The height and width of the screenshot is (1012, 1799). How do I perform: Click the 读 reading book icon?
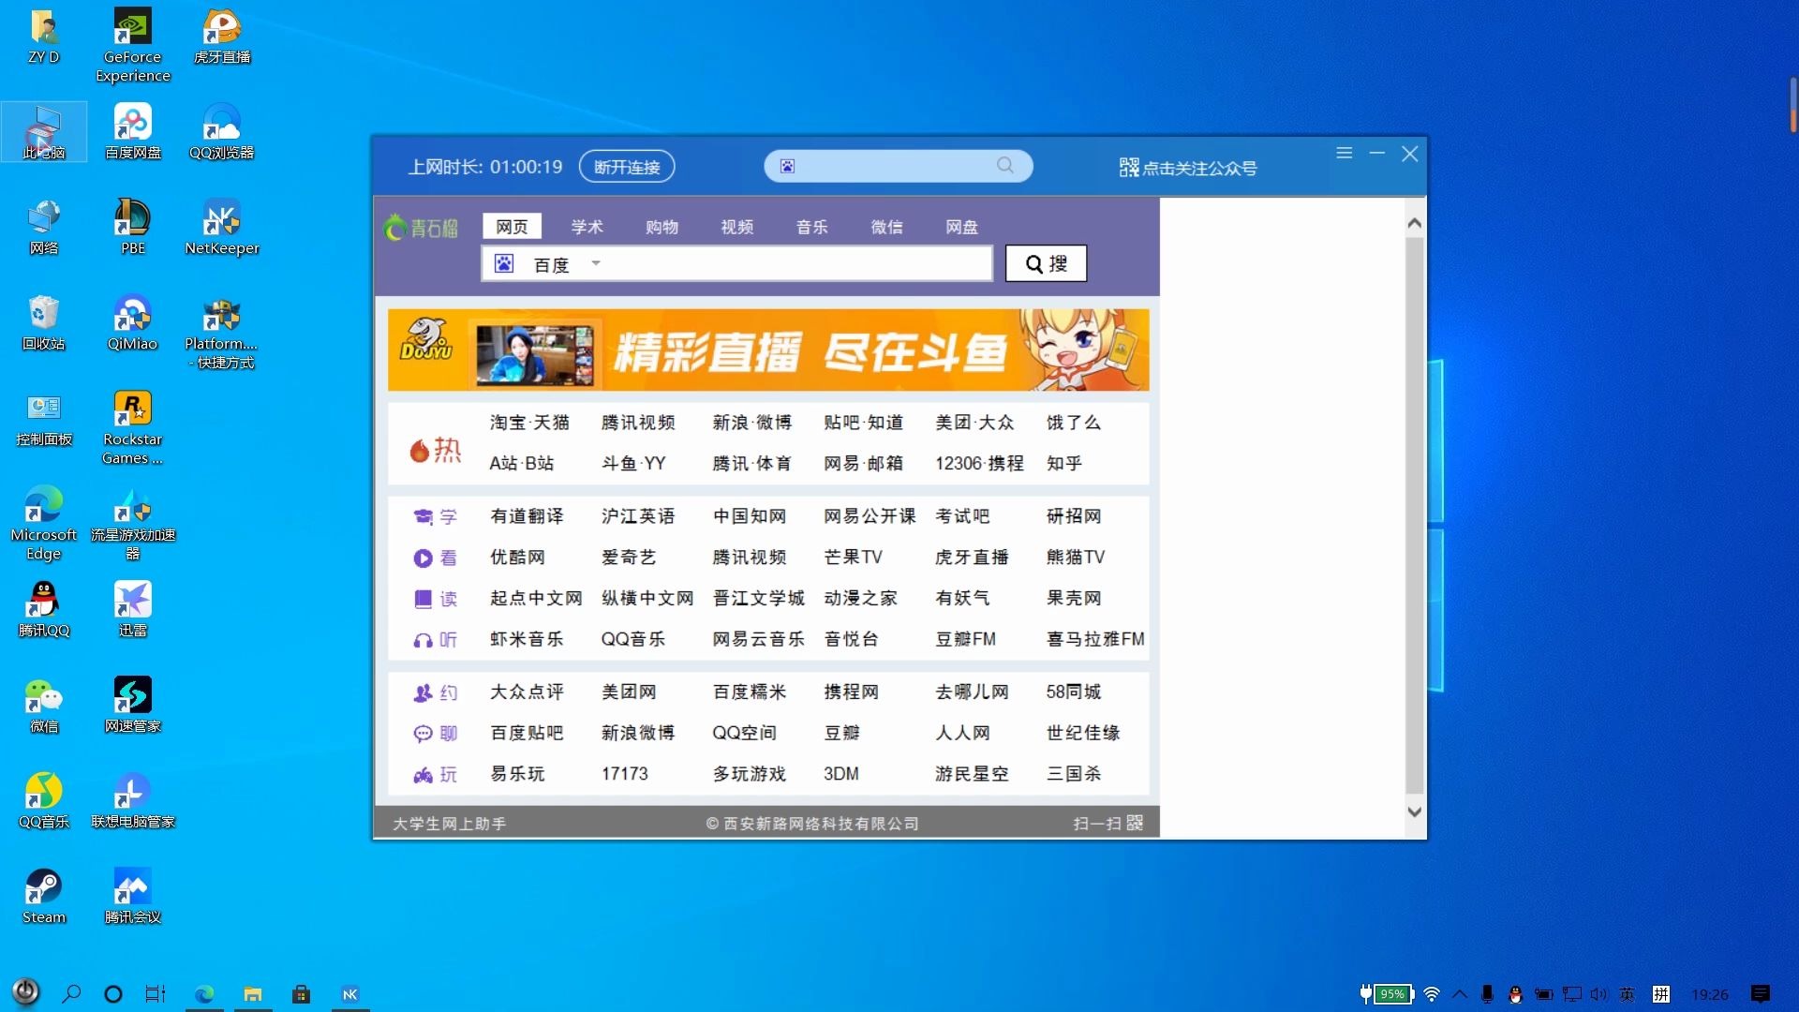pyautogui.click(x=424, y=598)
